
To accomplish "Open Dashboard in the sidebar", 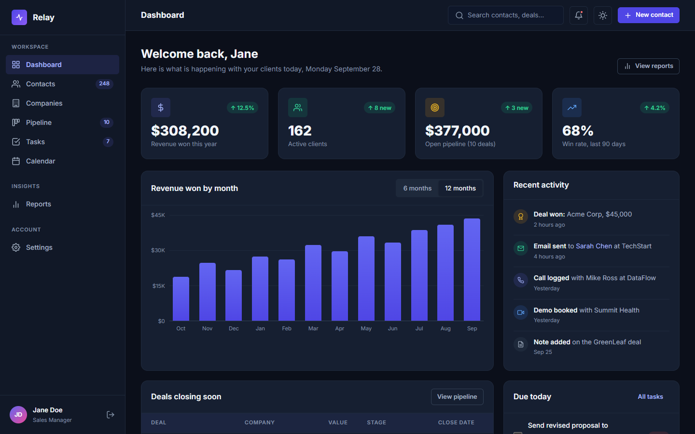I will pyautogui.click(x=62, y=65).
